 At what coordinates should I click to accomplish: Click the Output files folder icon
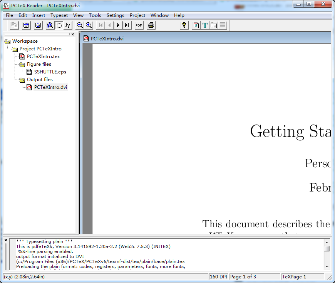coord(22,80)
